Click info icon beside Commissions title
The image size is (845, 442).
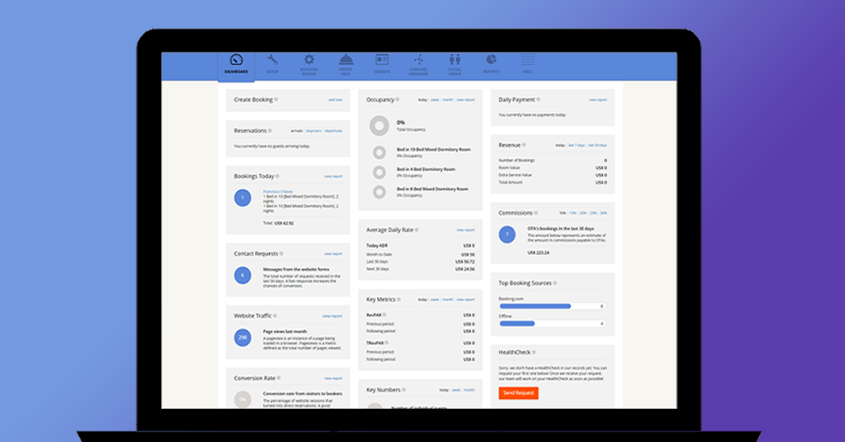pyautogui.click(x=537, y=213)
